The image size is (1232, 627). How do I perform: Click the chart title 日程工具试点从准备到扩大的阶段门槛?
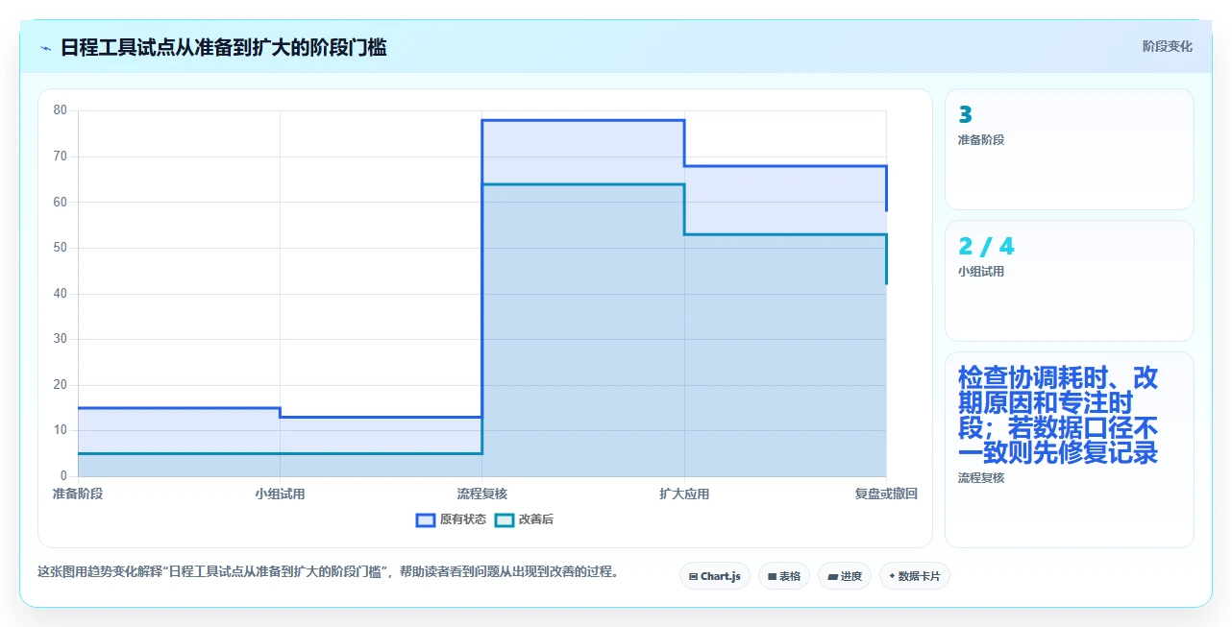[224, 47]
